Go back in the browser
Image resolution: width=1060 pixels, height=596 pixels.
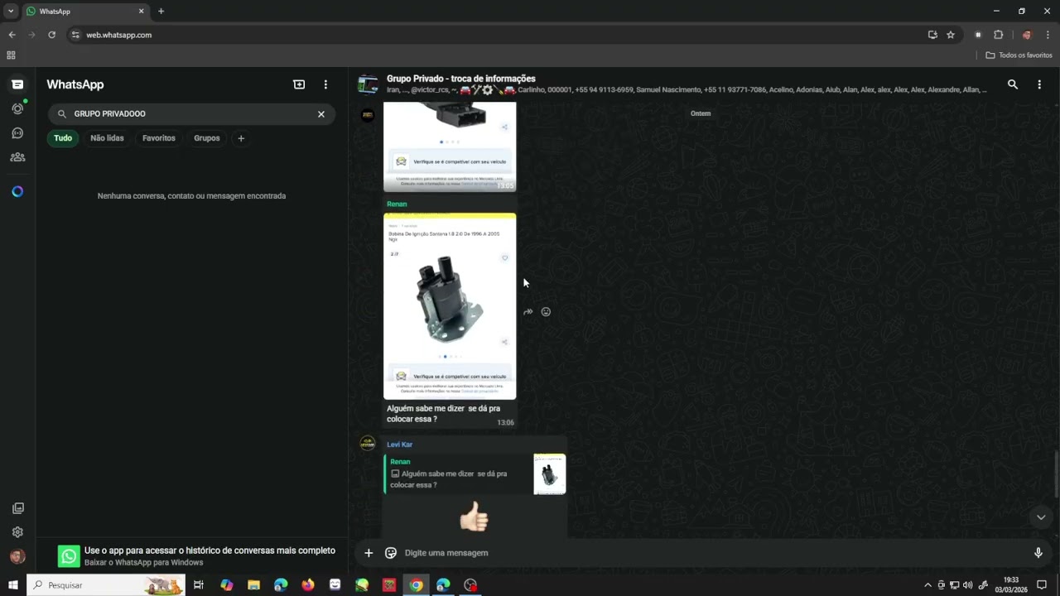12,35
